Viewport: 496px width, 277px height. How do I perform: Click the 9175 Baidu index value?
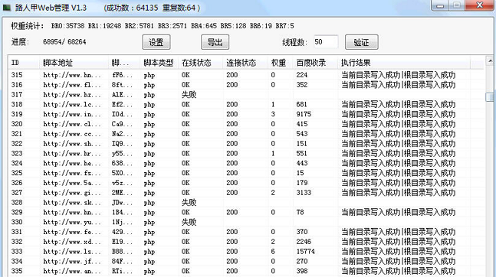coord(304,114)
